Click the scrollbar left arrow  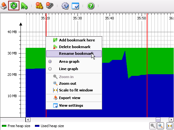coord(28,119)
